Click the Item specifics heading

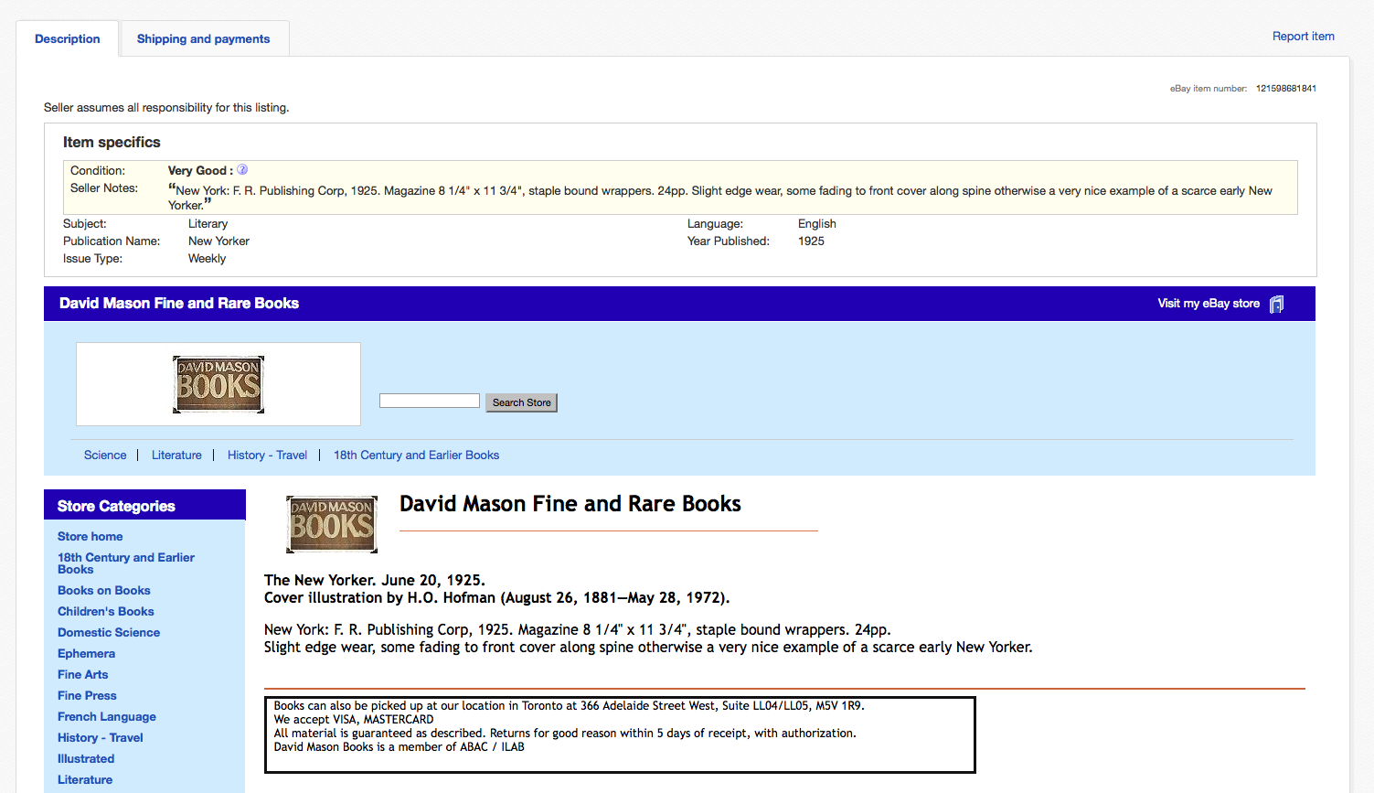[x=112, y=142]
